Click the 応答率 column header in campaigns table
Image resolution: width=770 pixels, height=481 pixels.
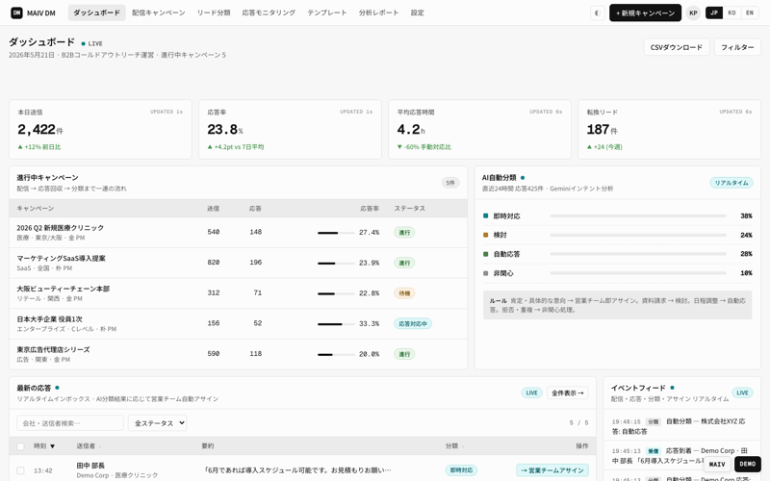tap(370, 209)
